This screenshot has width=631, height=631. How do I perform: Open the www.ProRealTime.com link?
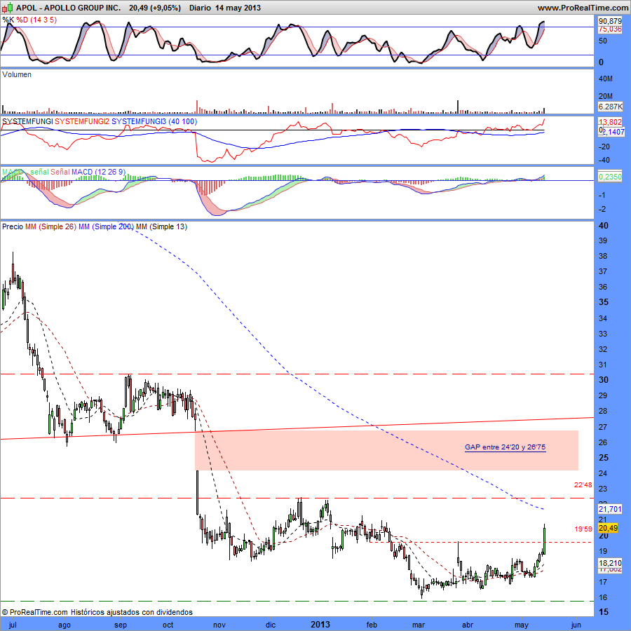click(583, 8)
